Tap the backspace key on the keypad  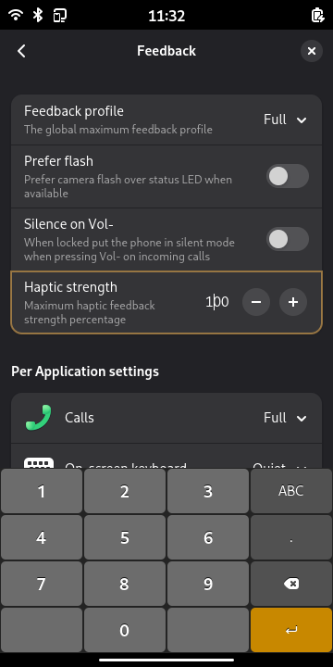coord(291,584)
